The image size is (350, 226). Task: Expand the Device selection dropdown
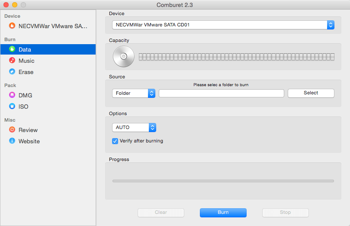(223, 25)
